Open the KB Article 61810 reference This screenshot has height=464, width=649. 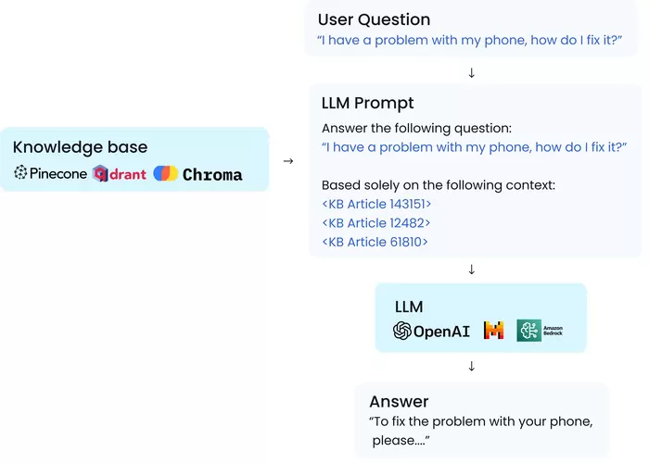pyautogui.click(x=375, y=242)
